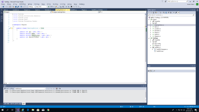Click the Windows Start button
Viewport: 199px width, 112px height.
[x=2, y=110]
